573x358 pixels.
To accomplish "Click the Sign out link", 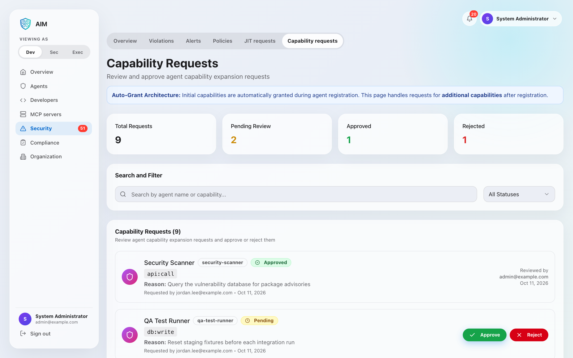I will [x=40, y=333].
